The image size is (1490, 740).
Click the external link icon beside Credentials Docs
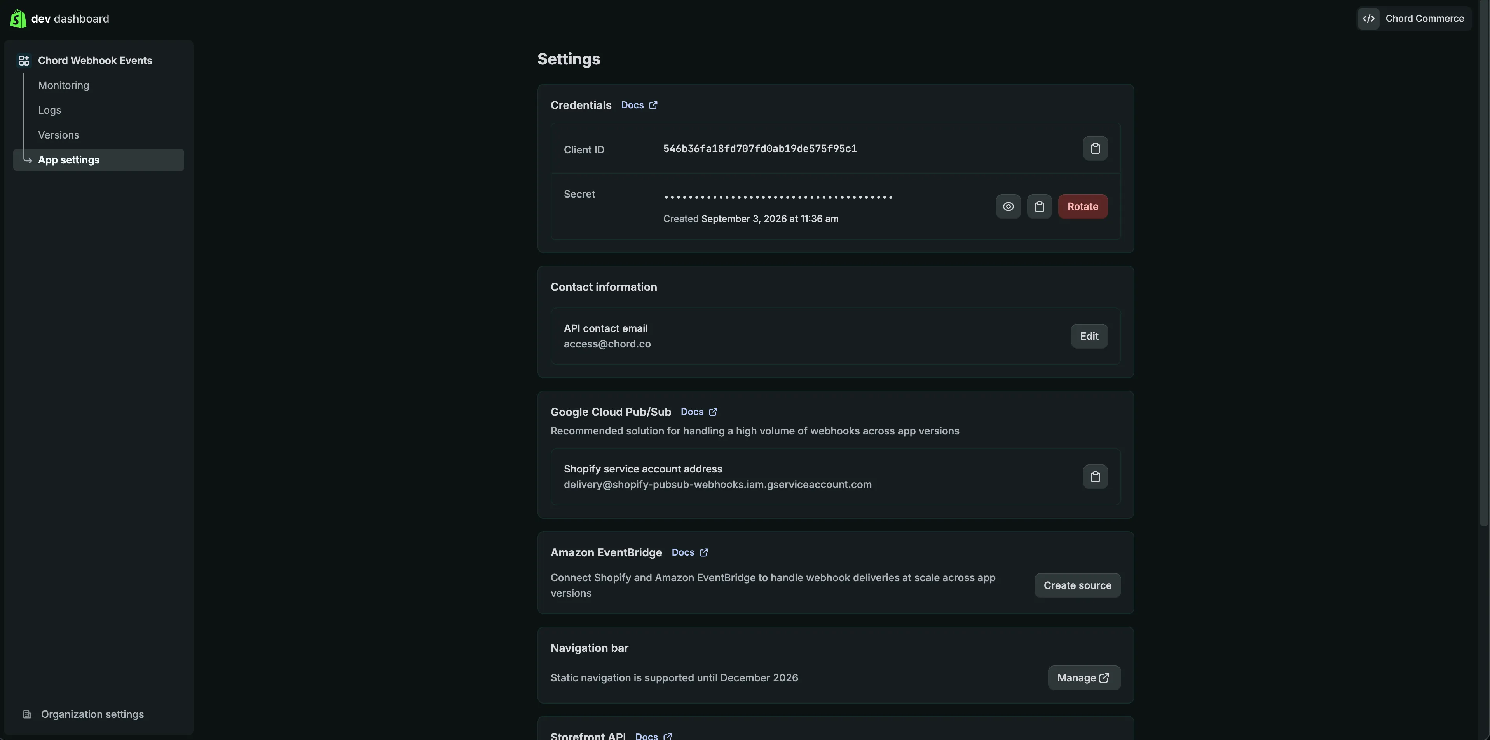(x=653, y=105)
